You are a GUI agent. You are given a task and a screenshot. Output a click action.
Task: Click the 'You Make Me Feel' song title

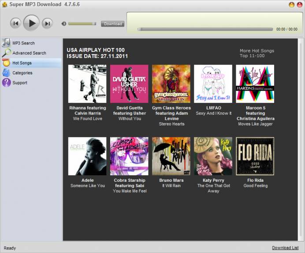130,191
